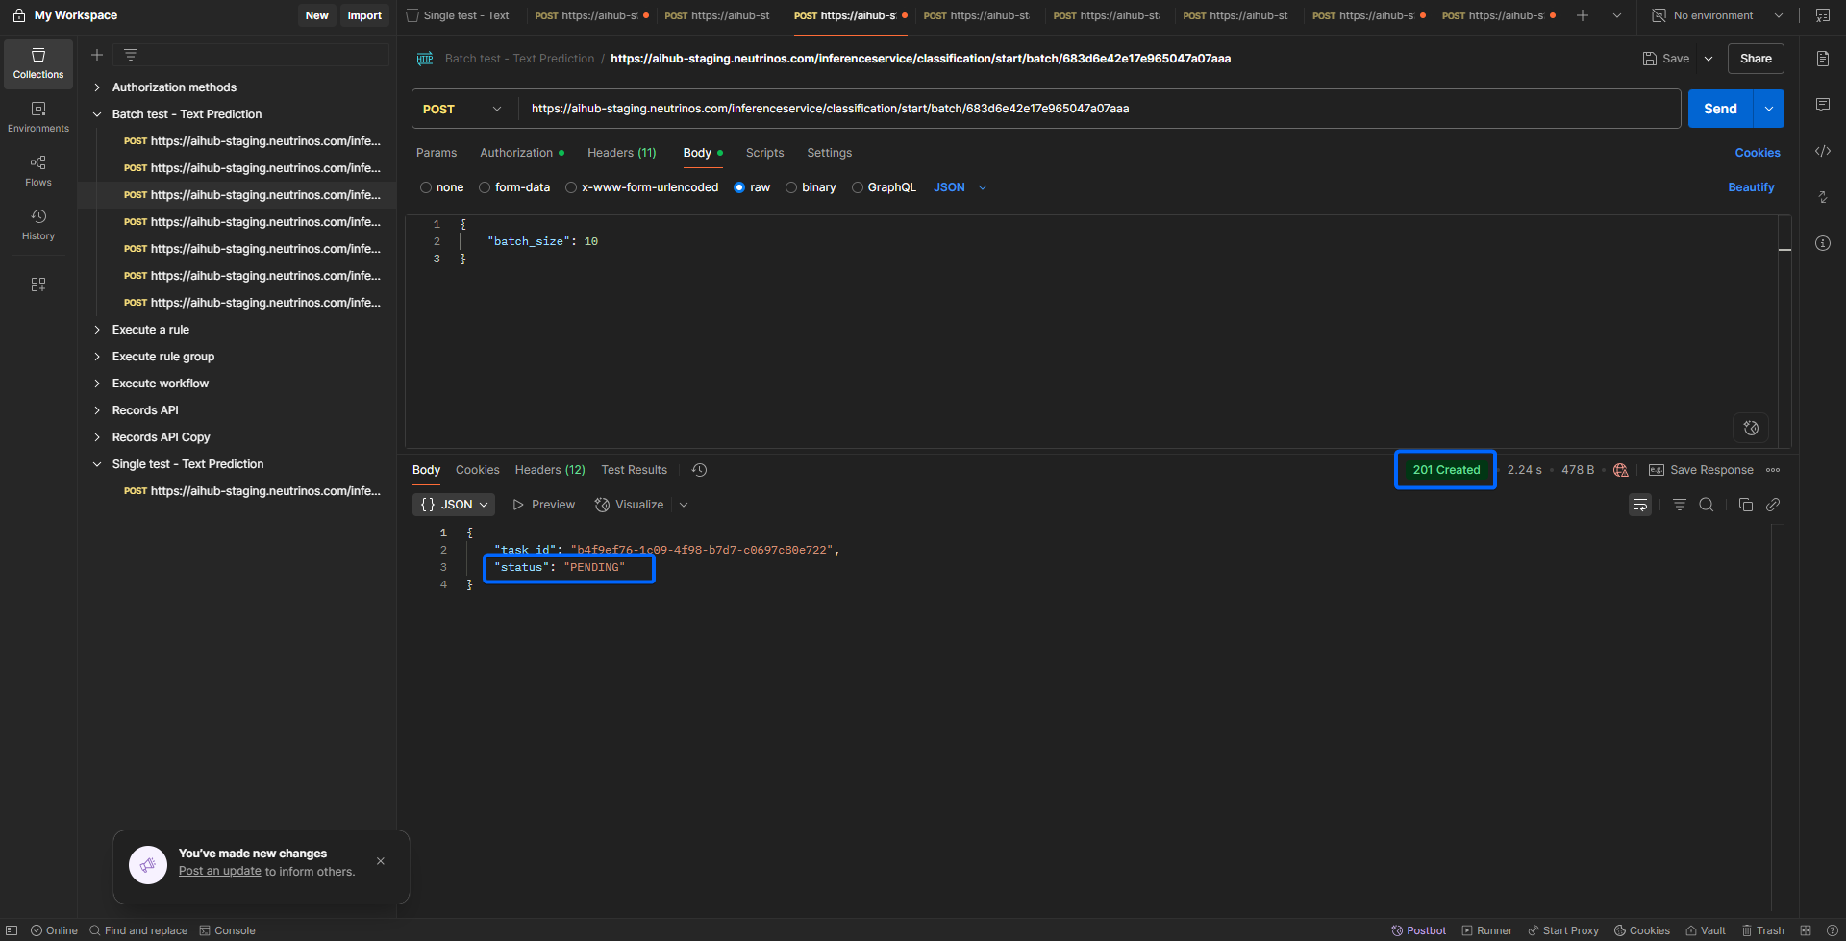Open the response more options ellipsis
Image resolution: width=1846 pixels, height=941 pixels.
tap(1773, 470)
